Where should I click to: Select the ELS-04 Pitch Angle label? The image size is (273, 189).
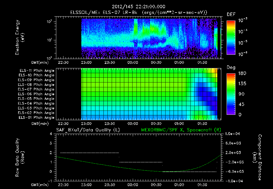tap(36, 104)
